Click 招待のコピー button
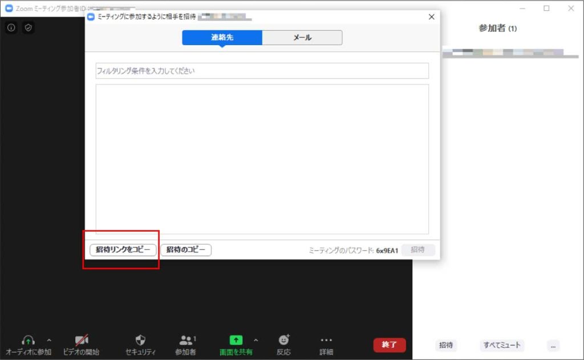 (186, 250)
